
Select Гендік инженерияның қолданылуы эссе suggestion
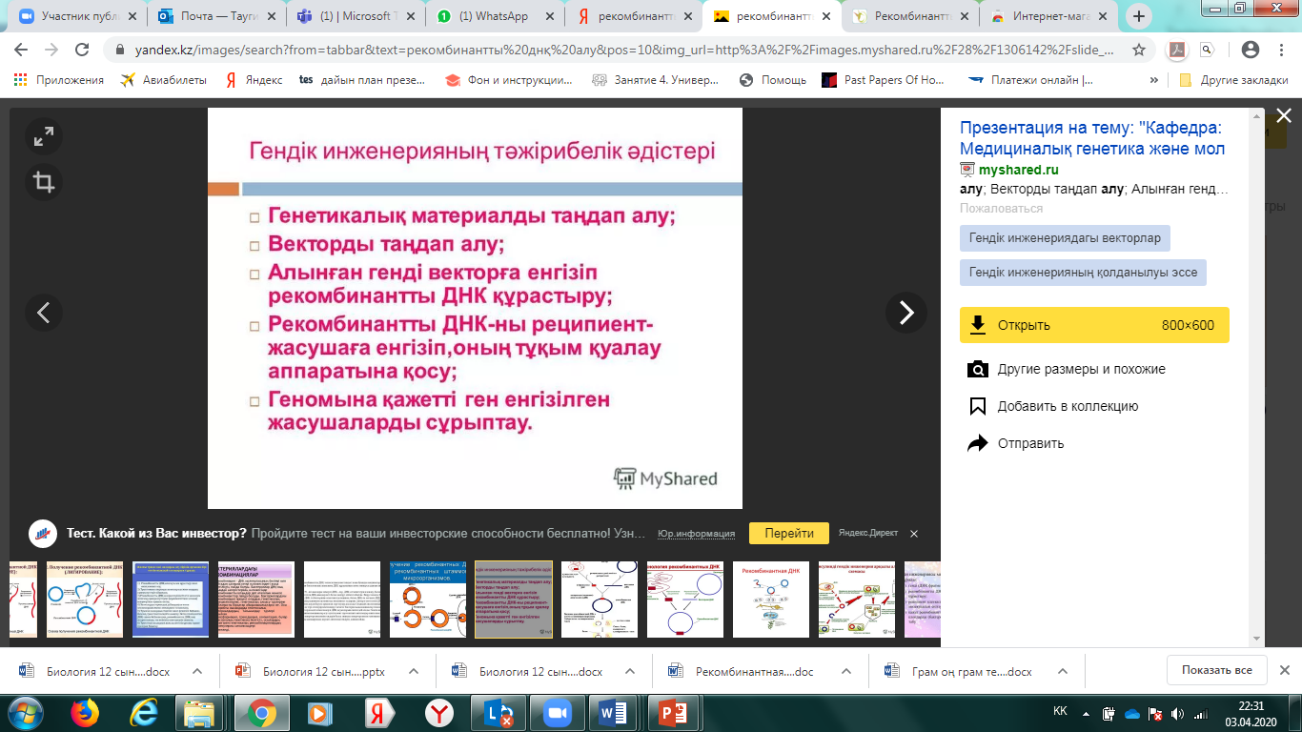(x=1084, y=273)
